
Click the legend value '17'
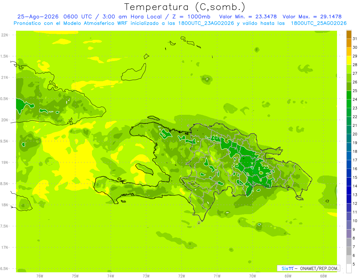tap(355, 160)
